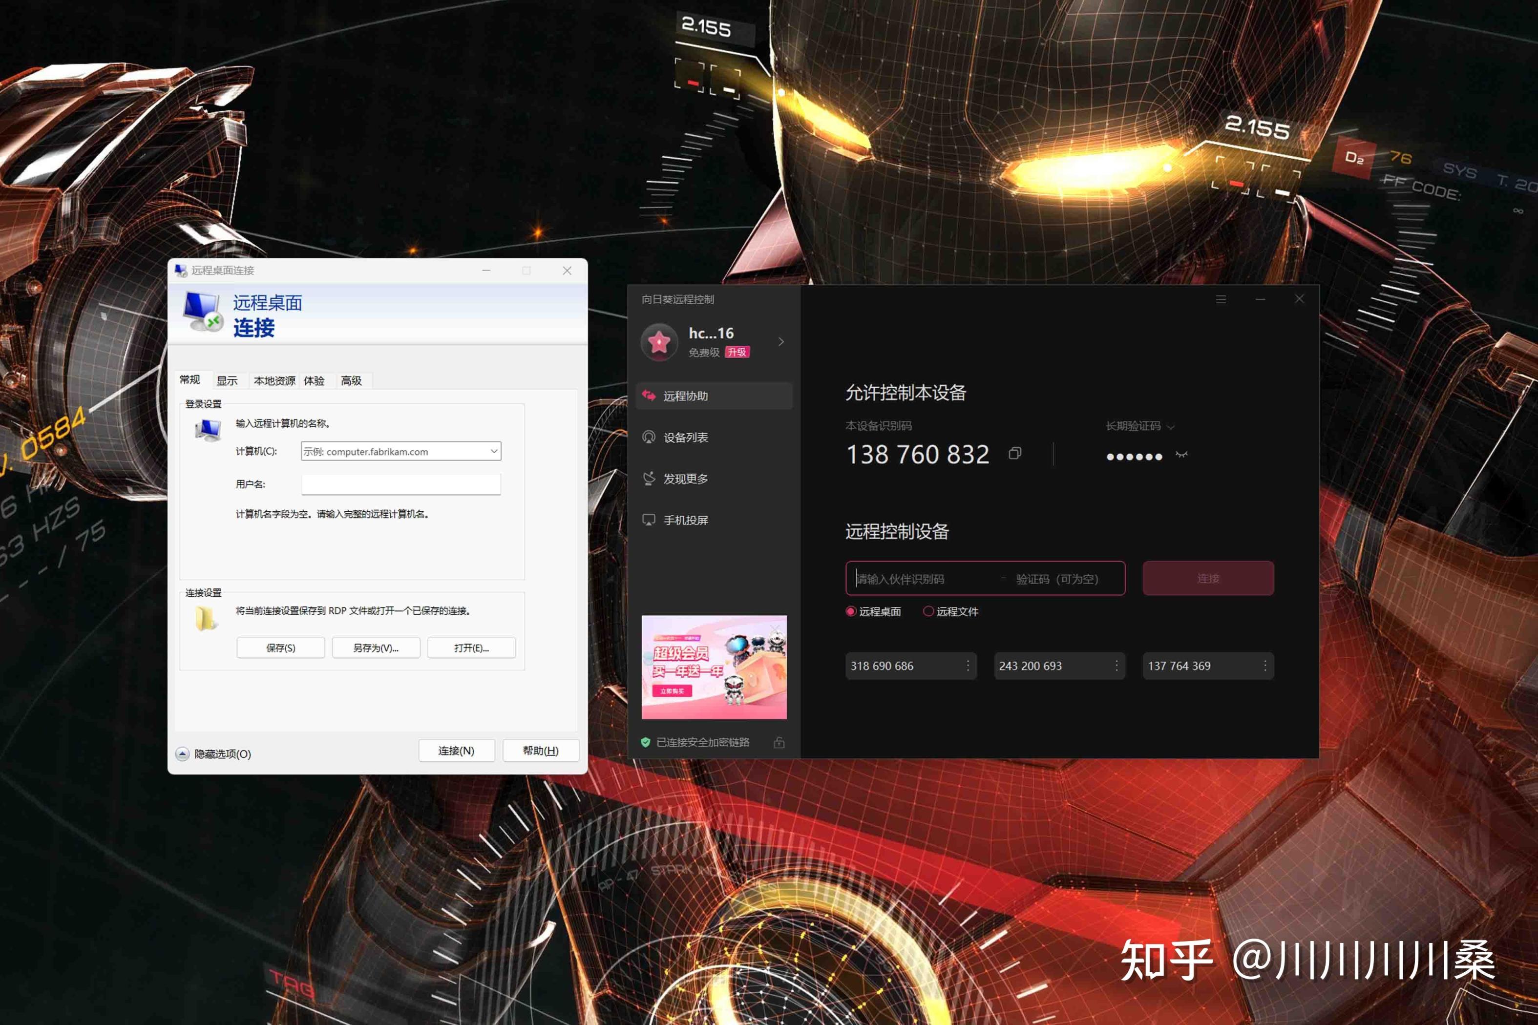This screenshot has height=1025, width=1538.
Task: Click the pink star account avatar
Action: click(x=659, y=342)
